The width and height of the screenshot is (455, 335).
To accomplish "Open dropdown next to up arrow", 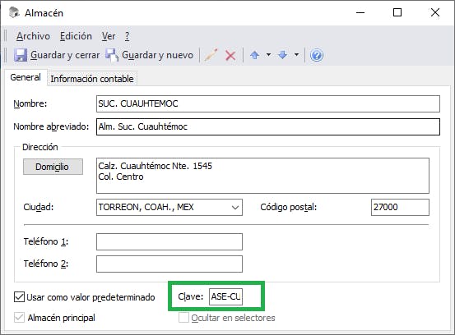I will 269,54.
